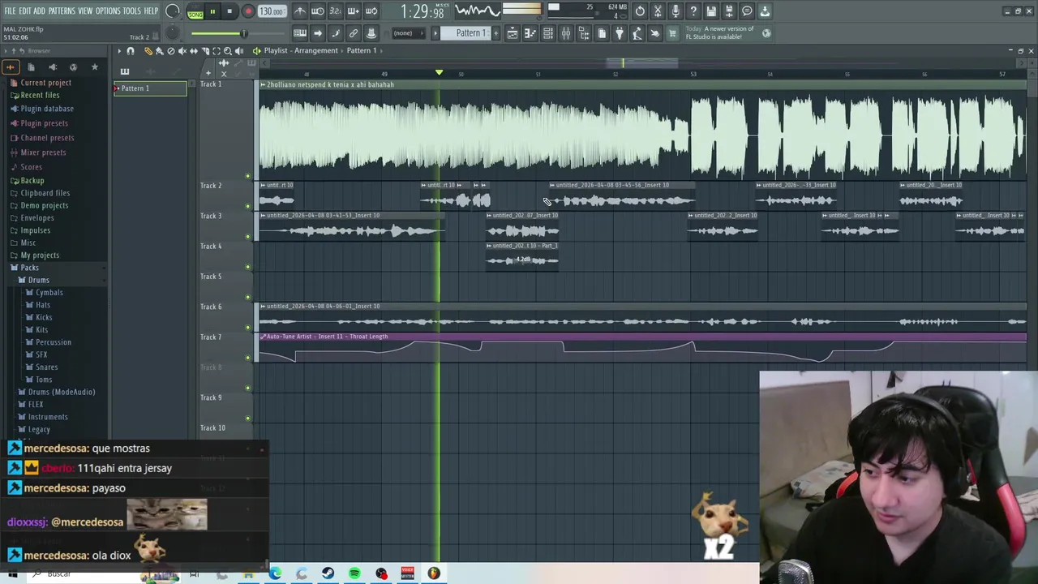
Task: Open the EDIT menu
Action: (25, 11)
